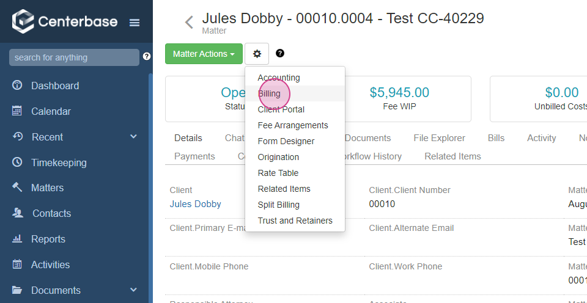Click the Activities calendar icon
The image size is (587, 303).
click(x=17, y=264)
